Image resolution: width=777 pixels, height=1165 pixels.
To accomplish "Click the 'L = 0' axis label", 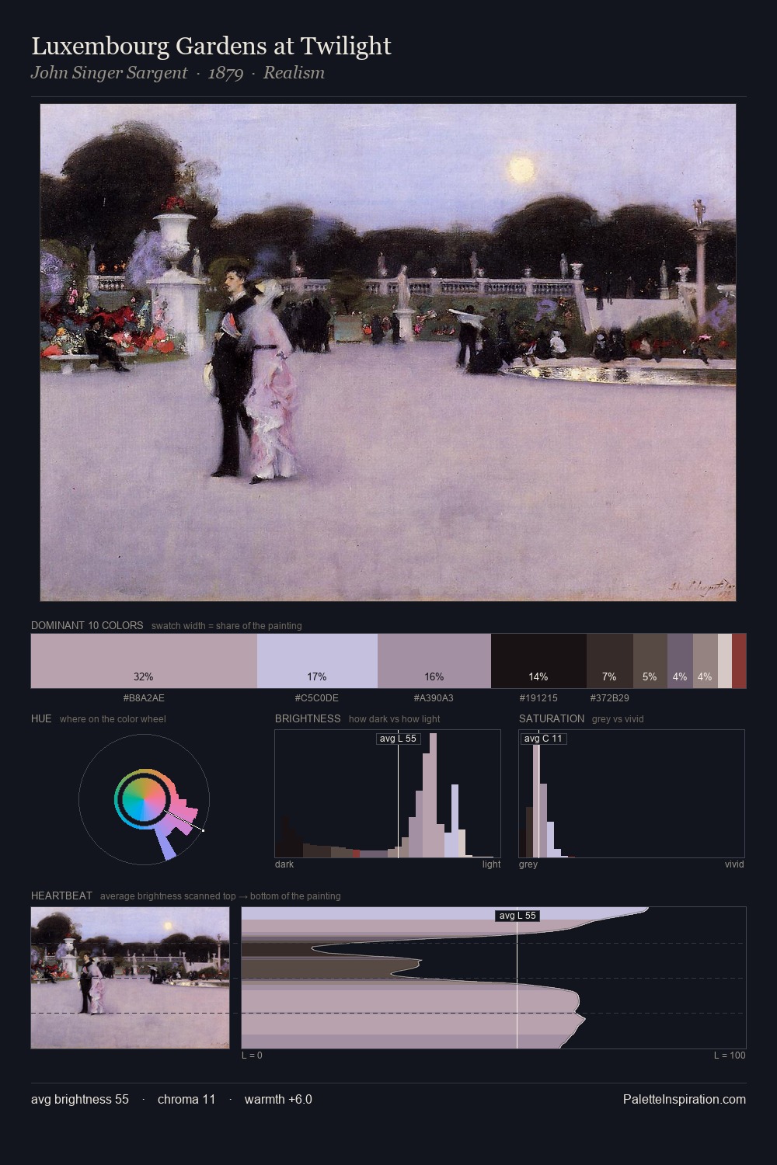I will [x=252, y=1055].
